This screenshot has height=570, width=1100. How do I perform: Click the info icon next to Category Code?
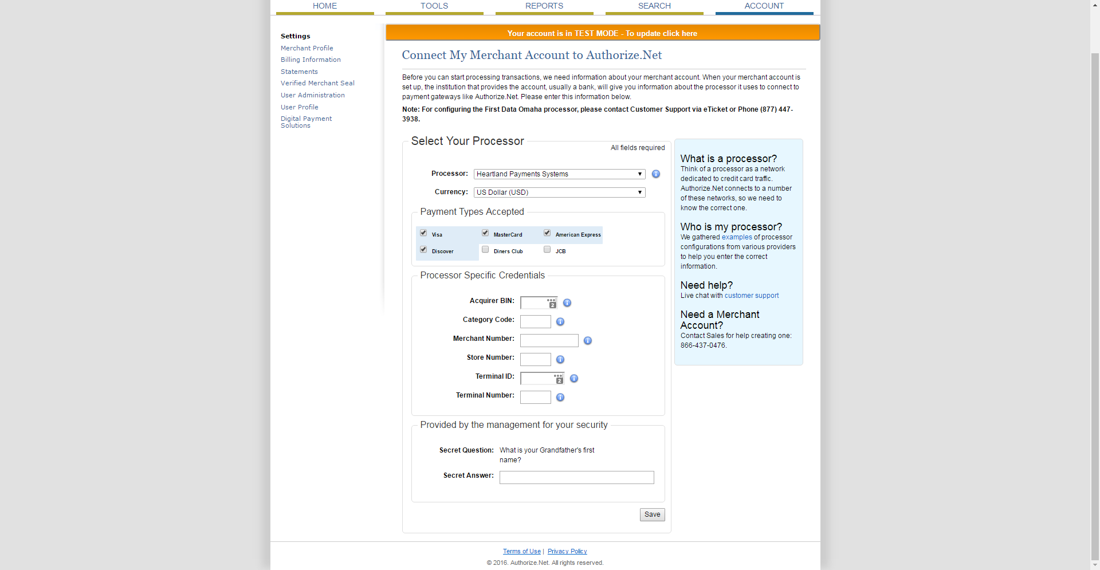tap(560, 322)
